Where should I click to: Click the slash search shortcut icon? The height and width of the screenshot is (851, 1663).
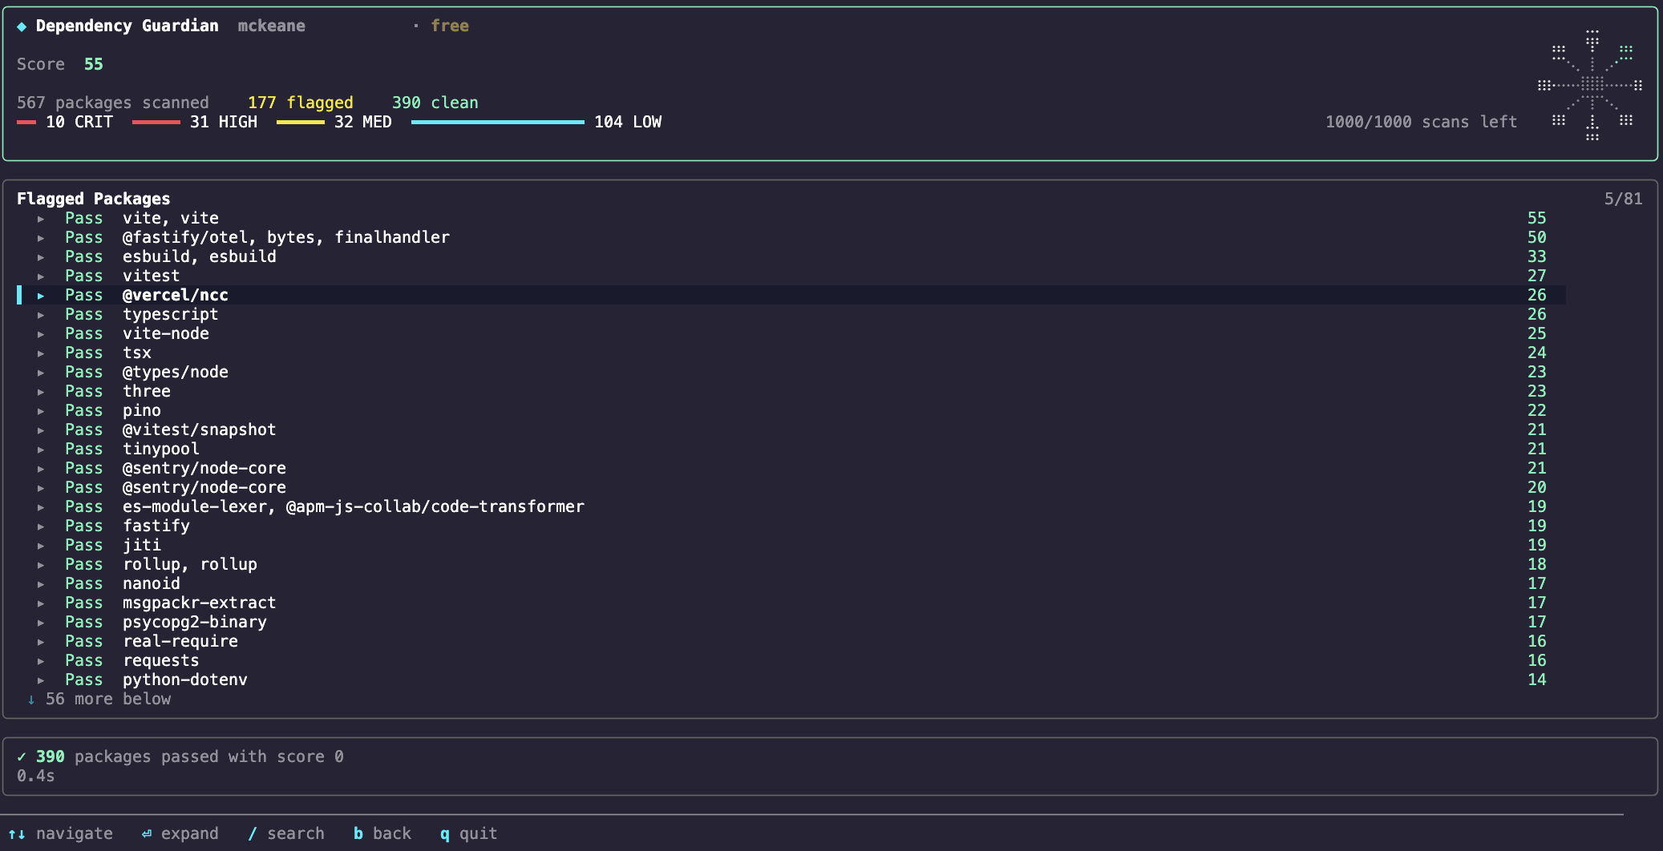pyautogui.click(x=253, y=833)
